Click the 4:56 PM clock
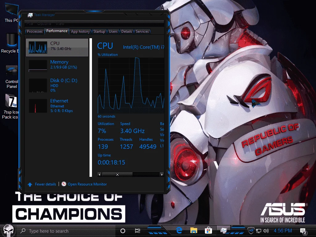Image resolution: width=316 pixels, height=237 pixels. (x=283, y=231)
